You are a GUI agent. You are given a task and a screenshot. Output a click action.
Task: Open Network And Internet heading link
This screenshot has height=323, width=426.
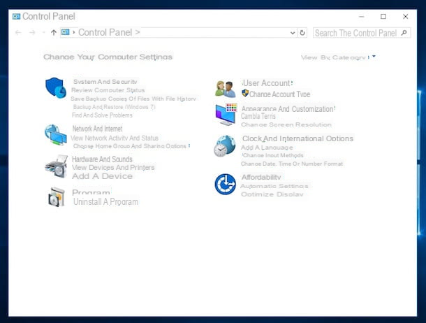(x=97, y=129)
